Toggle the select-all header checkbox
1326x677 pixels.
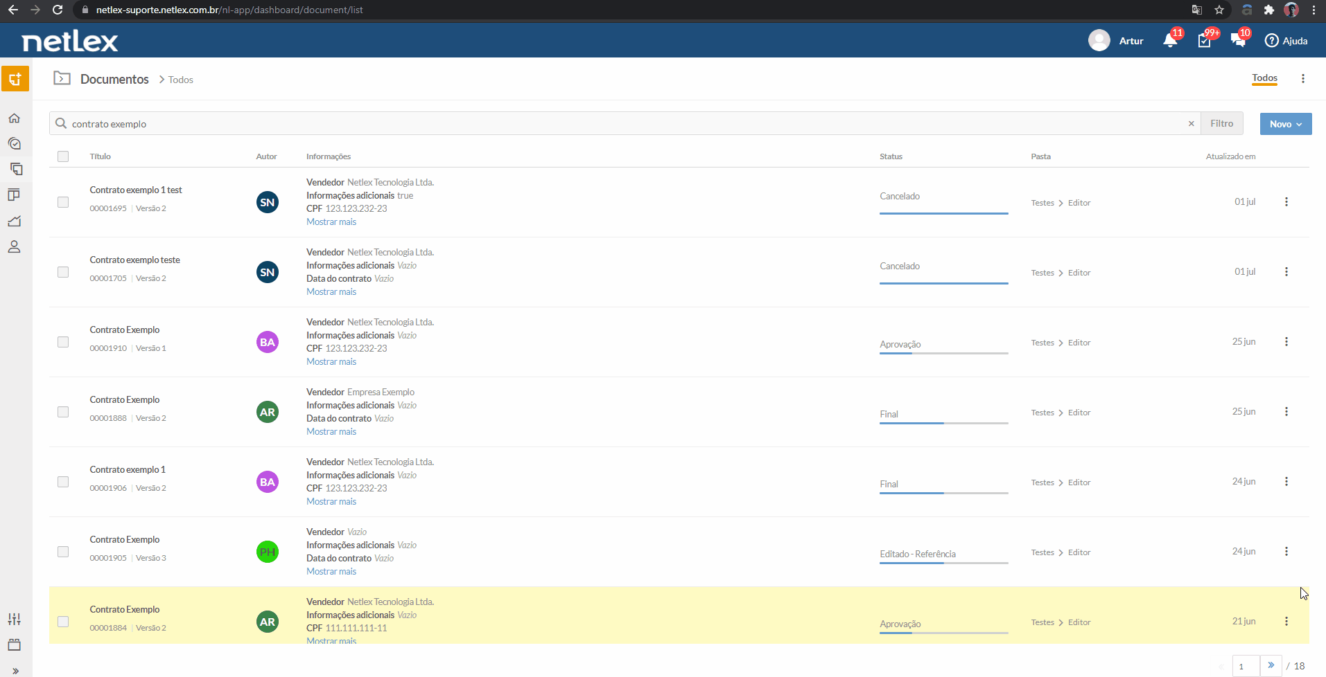(63, 156)
